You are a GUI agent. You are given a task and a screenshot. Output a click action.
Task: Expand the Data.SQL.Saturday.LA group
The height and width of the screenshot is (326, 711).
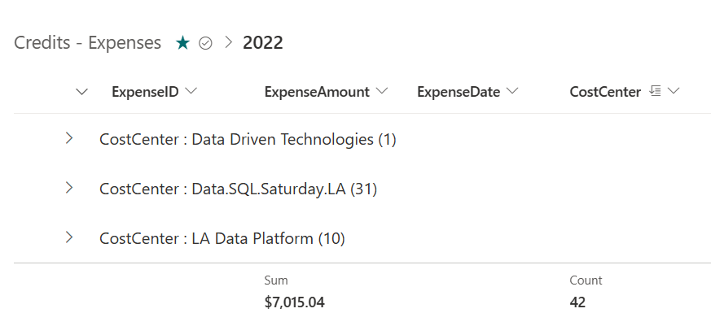(x=69, y=189)
